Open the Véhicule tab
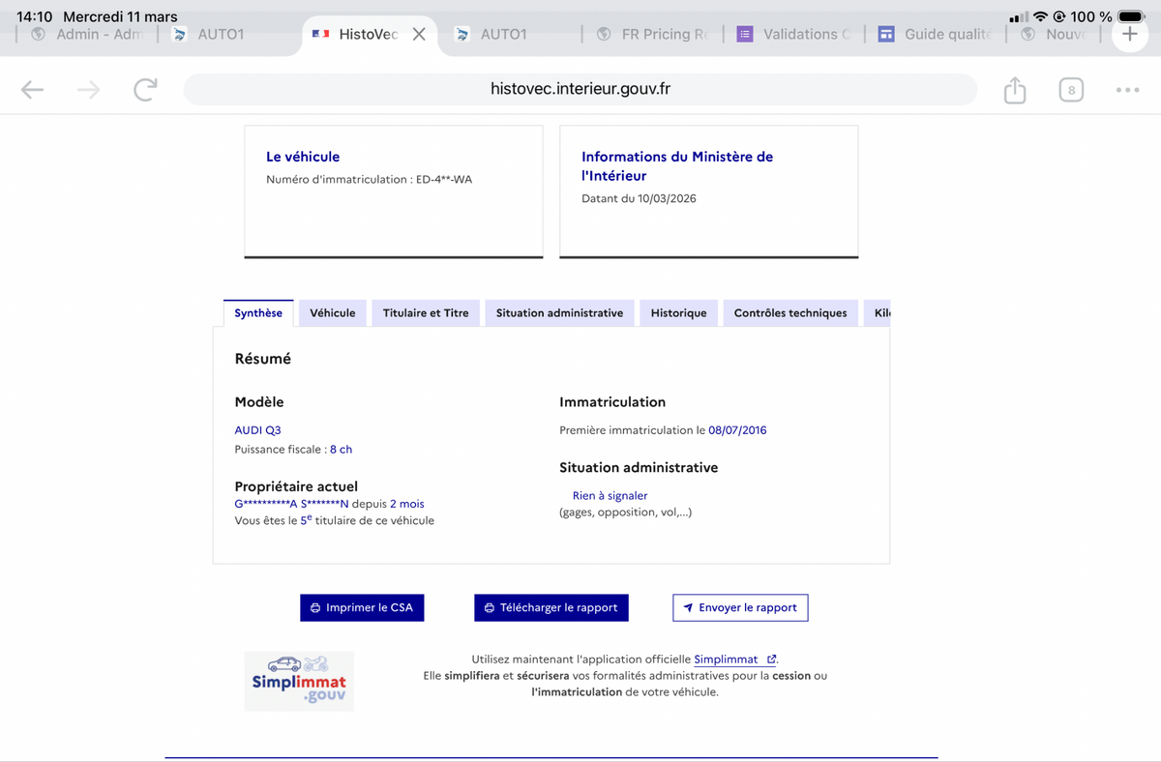1161x762 pixels. point(332,313)
